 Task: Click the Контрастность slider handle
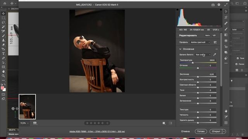198,82
